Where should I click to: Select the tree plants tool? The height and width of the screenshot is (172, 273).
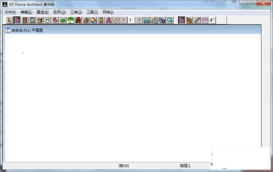pos(71,20)
